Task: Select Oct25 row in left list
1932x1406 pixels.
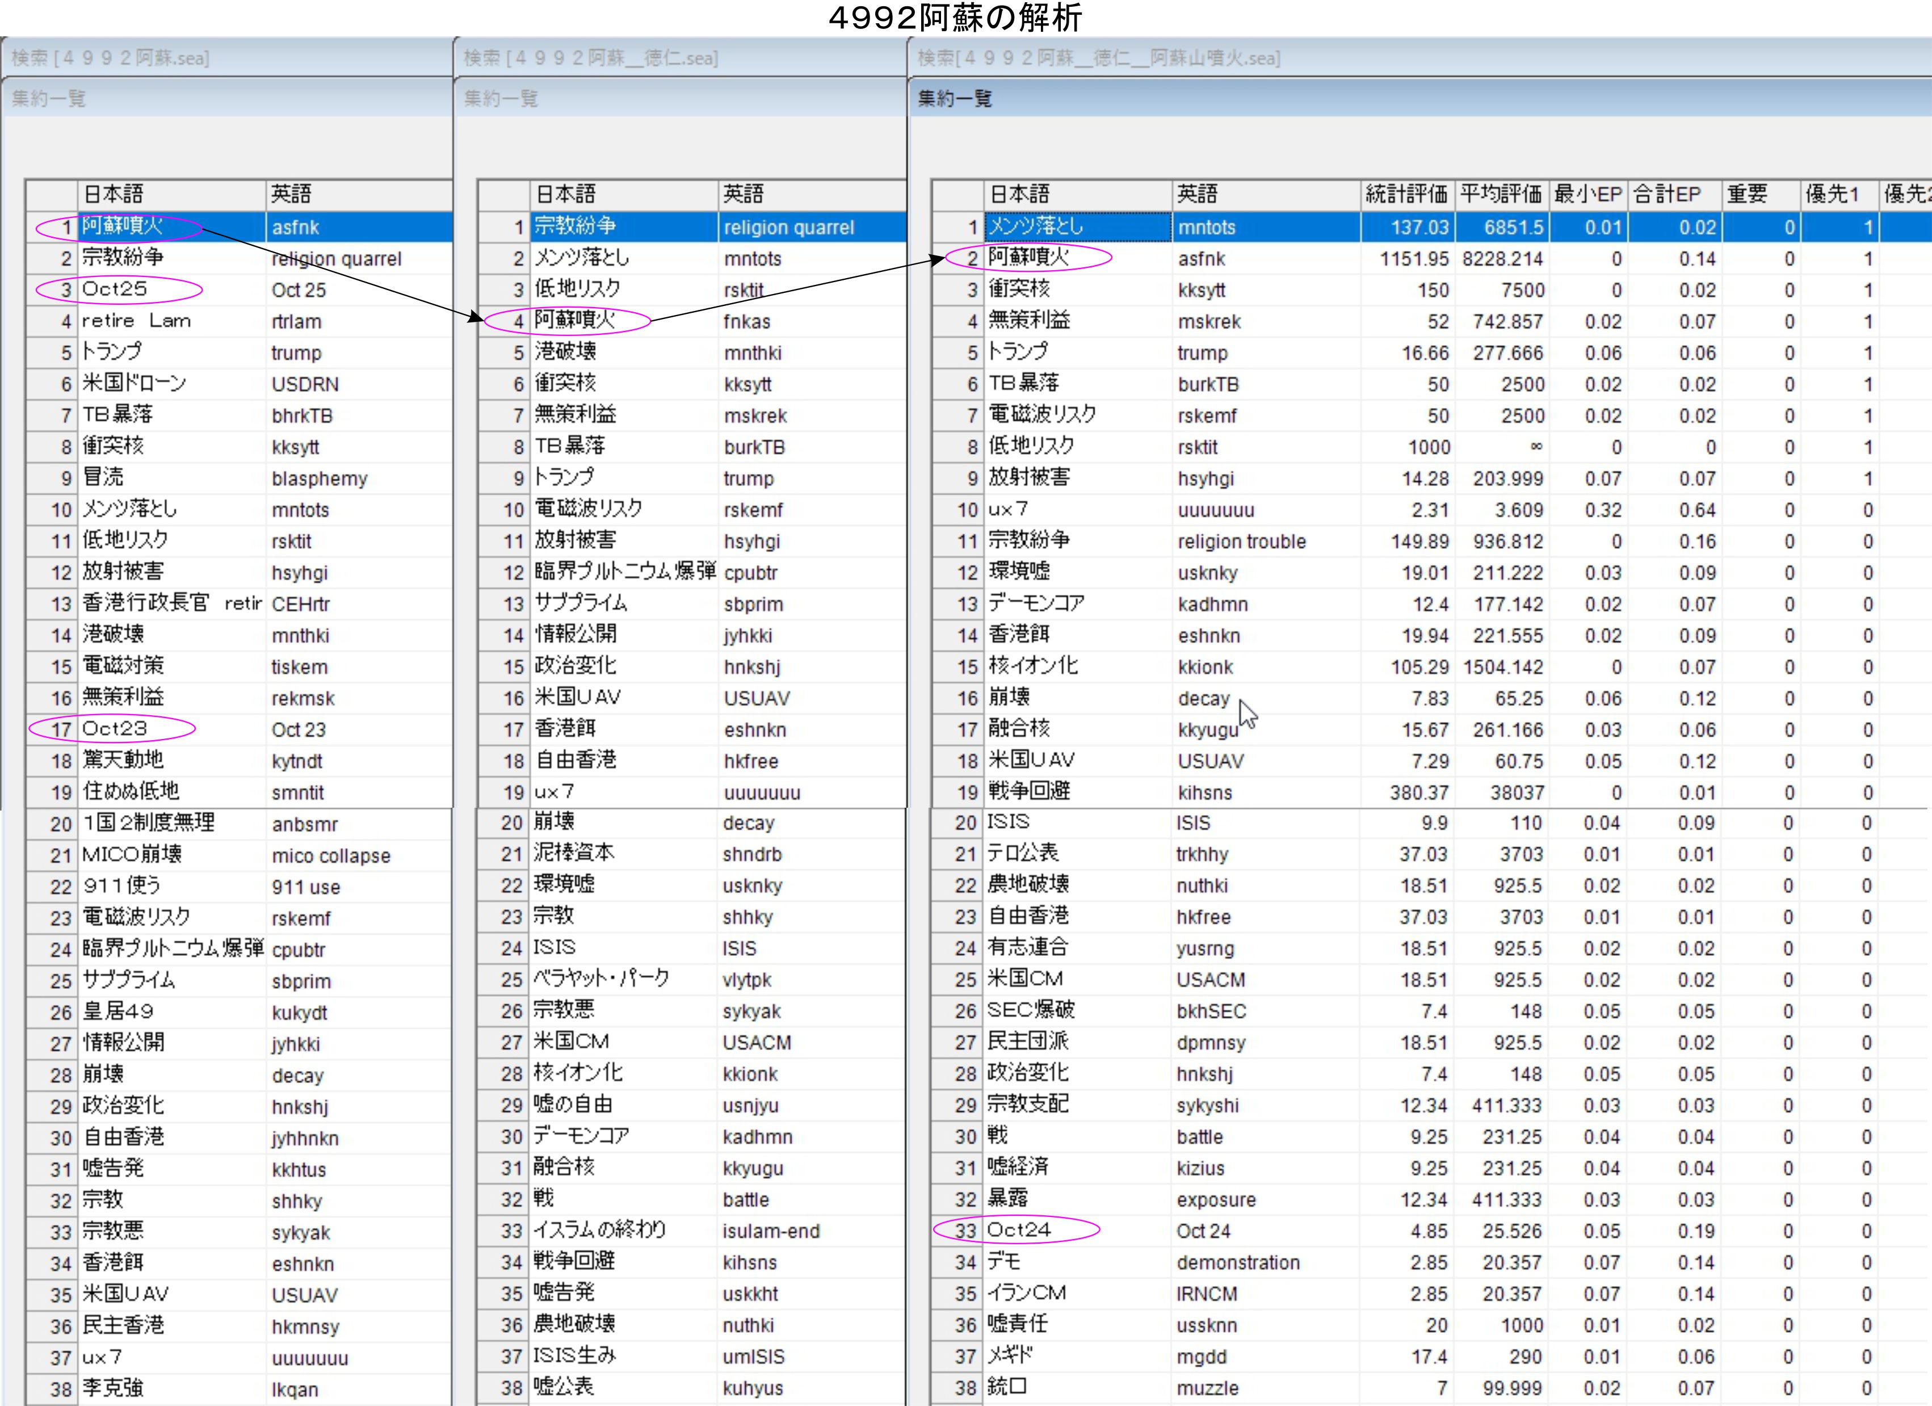Action: [115, 289]
